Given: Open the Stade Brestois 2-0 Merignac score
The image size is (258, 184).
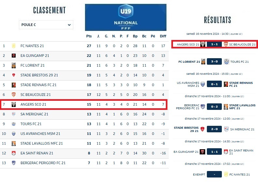Looking at the screenshot, I should point(214,129).
